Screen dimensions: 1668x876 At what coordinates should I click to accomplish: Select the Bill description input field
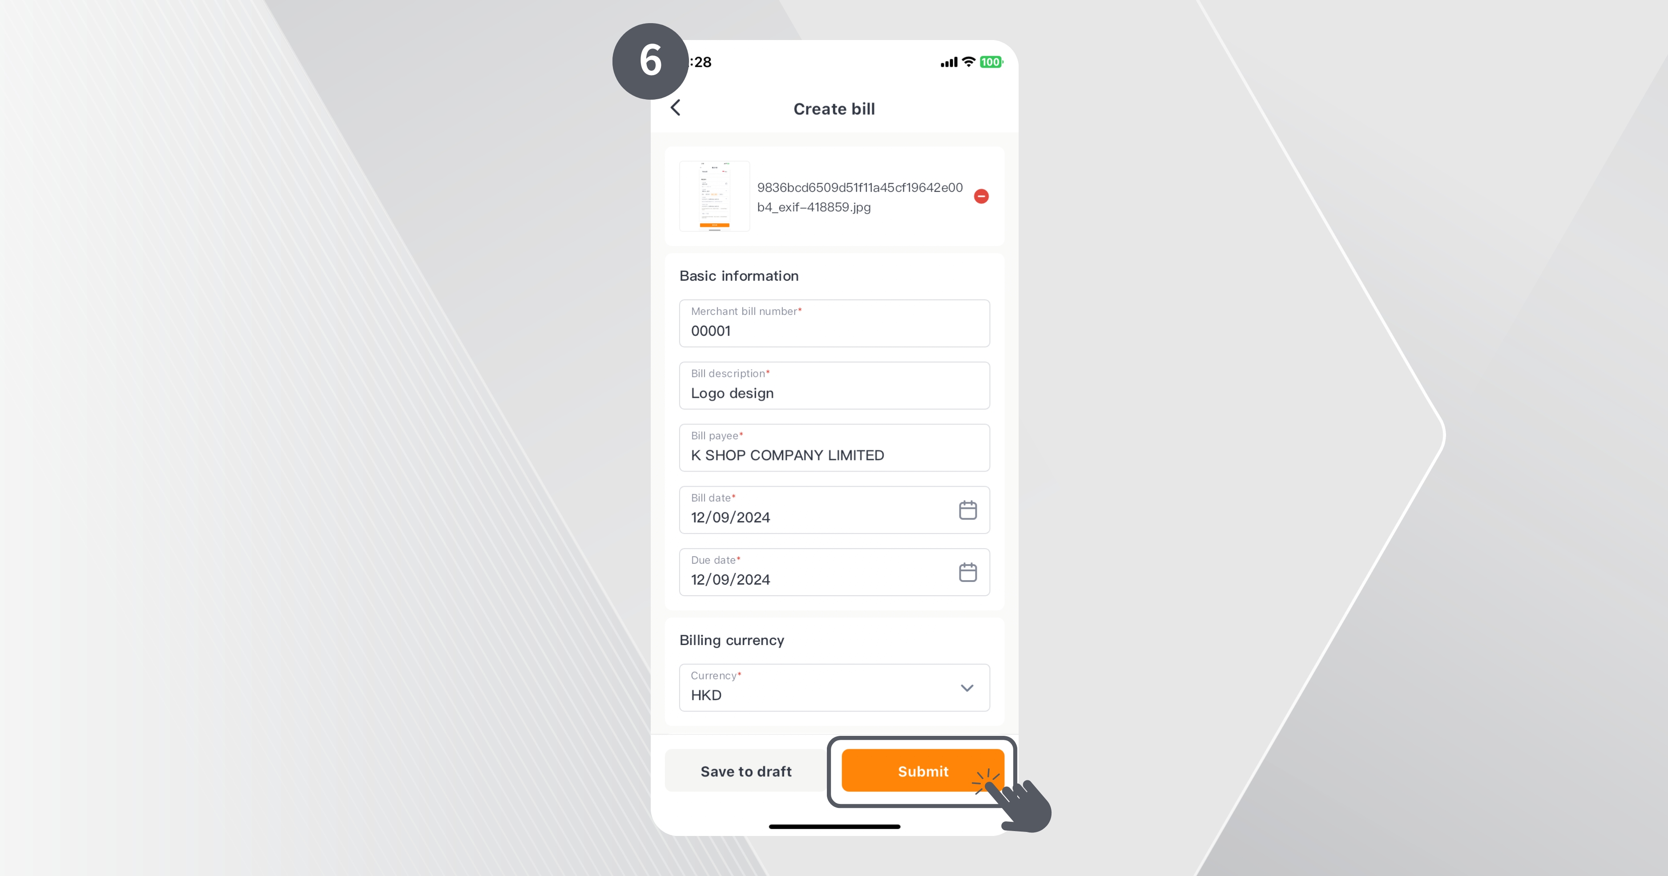(834, 385)
